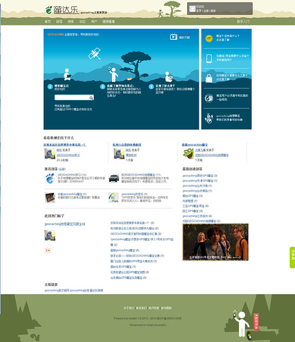
Task: Open the movie scene video thumbnail
Action: click(215, 242)
